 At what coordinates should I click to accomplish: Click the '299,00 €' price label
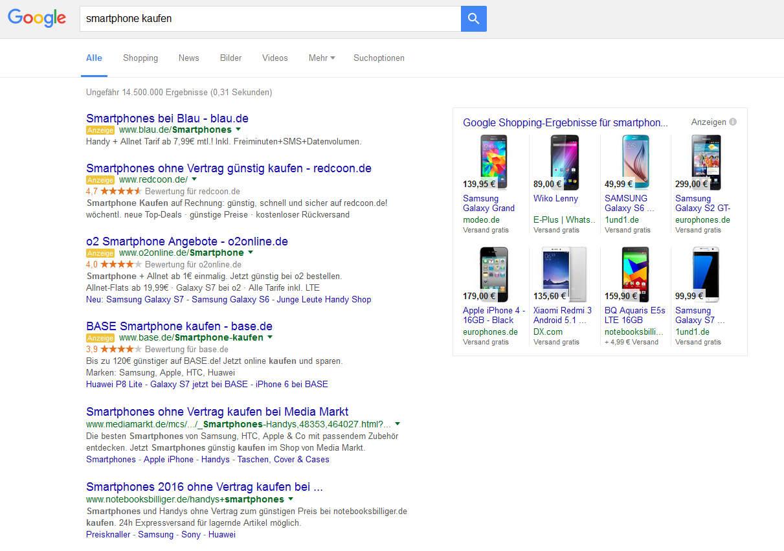point(691,184)
